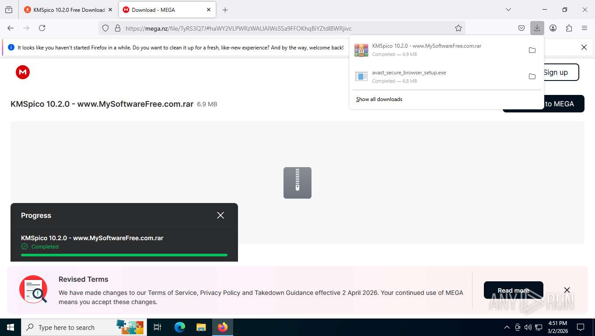595x336 pixels.
Task: Open Firefox account profile icon
Action: [x=553, y=28]
